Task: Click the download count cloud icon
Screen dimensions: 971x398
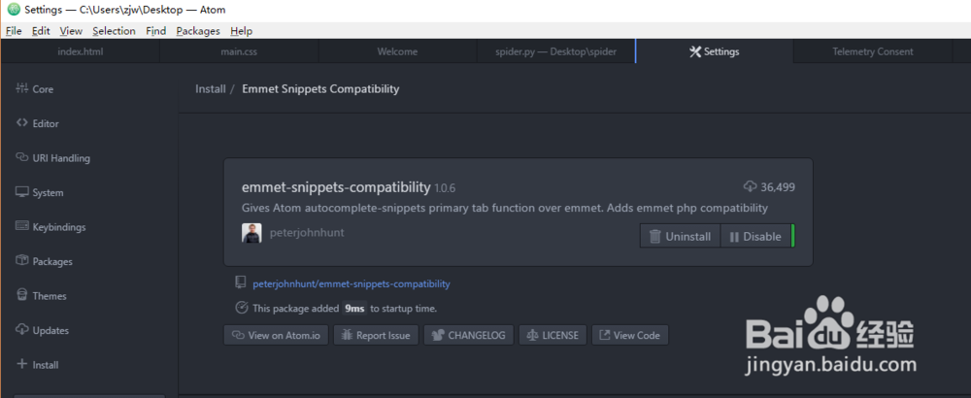Action: [750, 187]
